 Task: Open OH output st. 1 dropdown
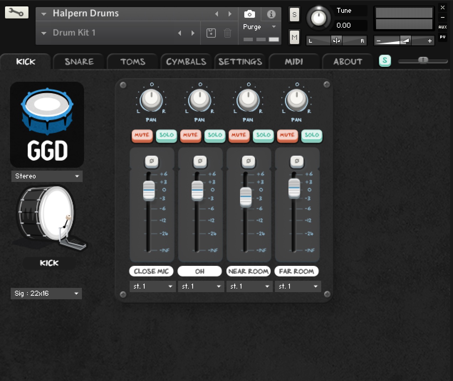(x=201, y=286)
